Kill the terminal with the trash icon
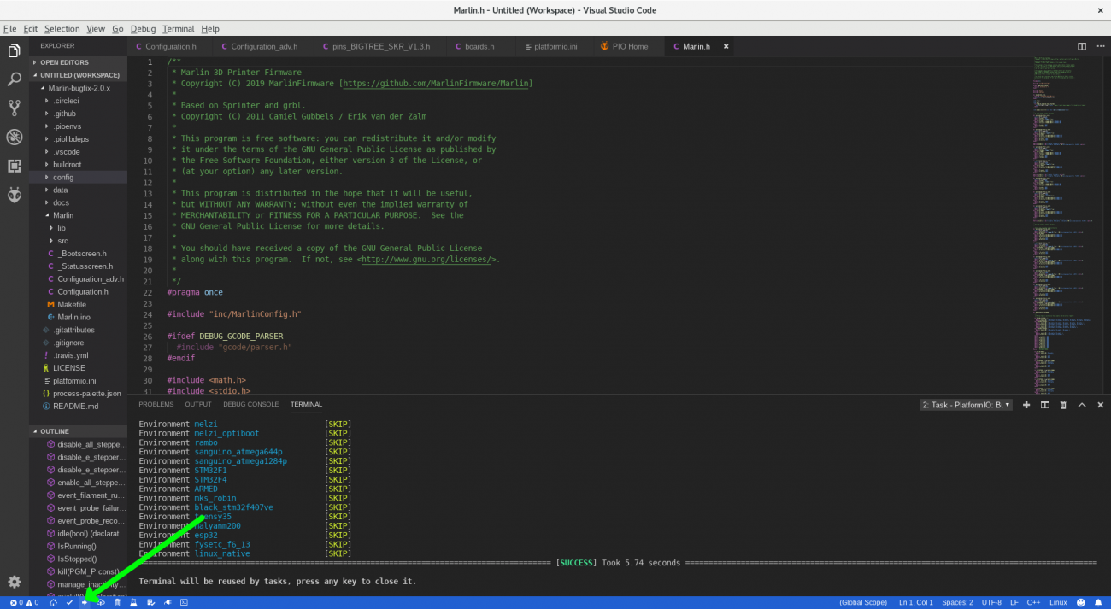 click(x=1063, y=405)
